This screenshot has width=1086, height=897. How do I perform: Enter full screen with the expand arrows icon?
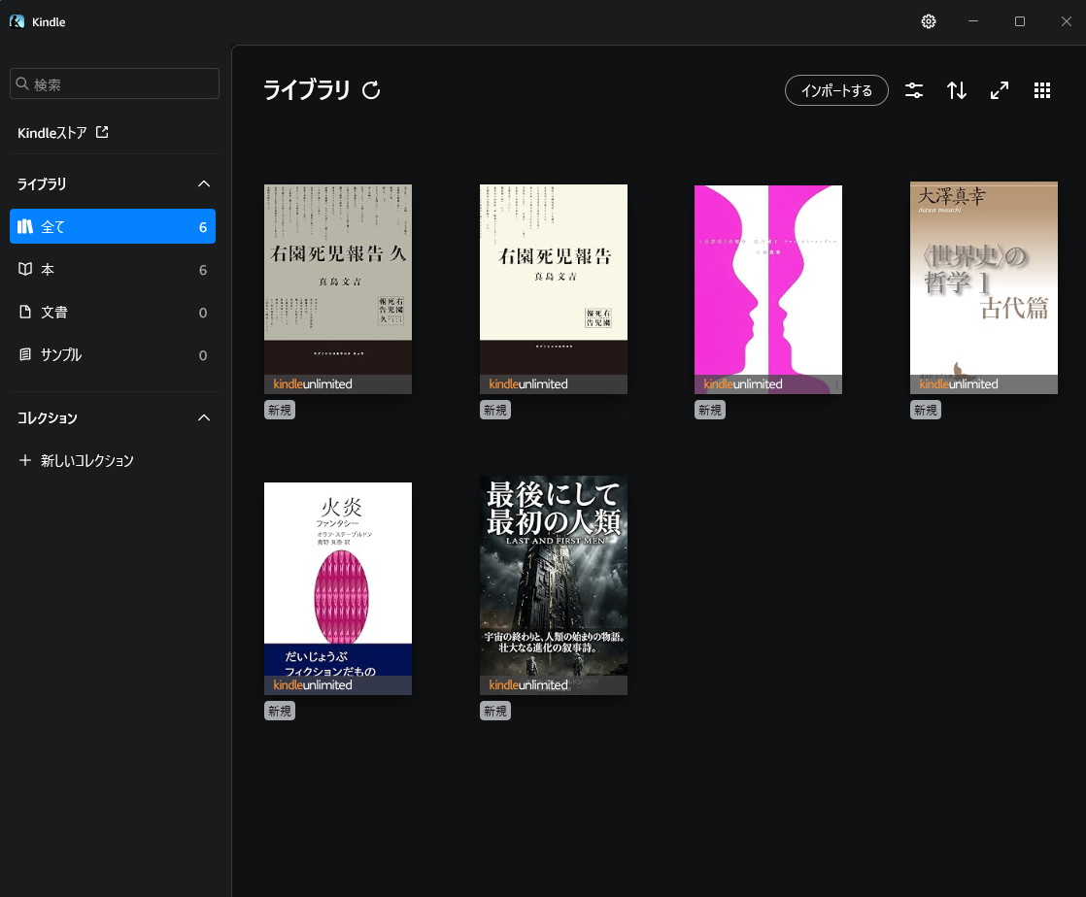[x=1000, y=90]
